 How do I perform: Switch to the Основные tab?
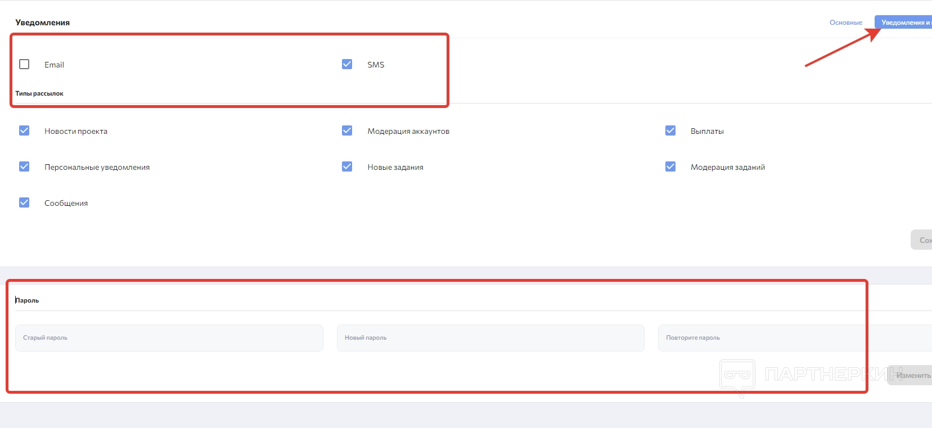pos(846,22)
